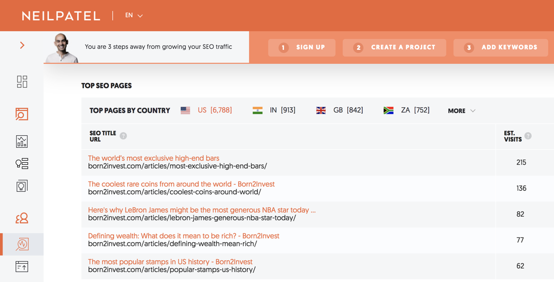Click the 215 estimated visits value

[521, 162]
